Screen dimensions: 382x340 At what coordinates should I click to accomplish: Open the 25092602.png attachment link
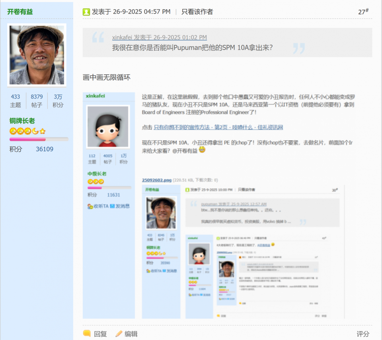157,180
